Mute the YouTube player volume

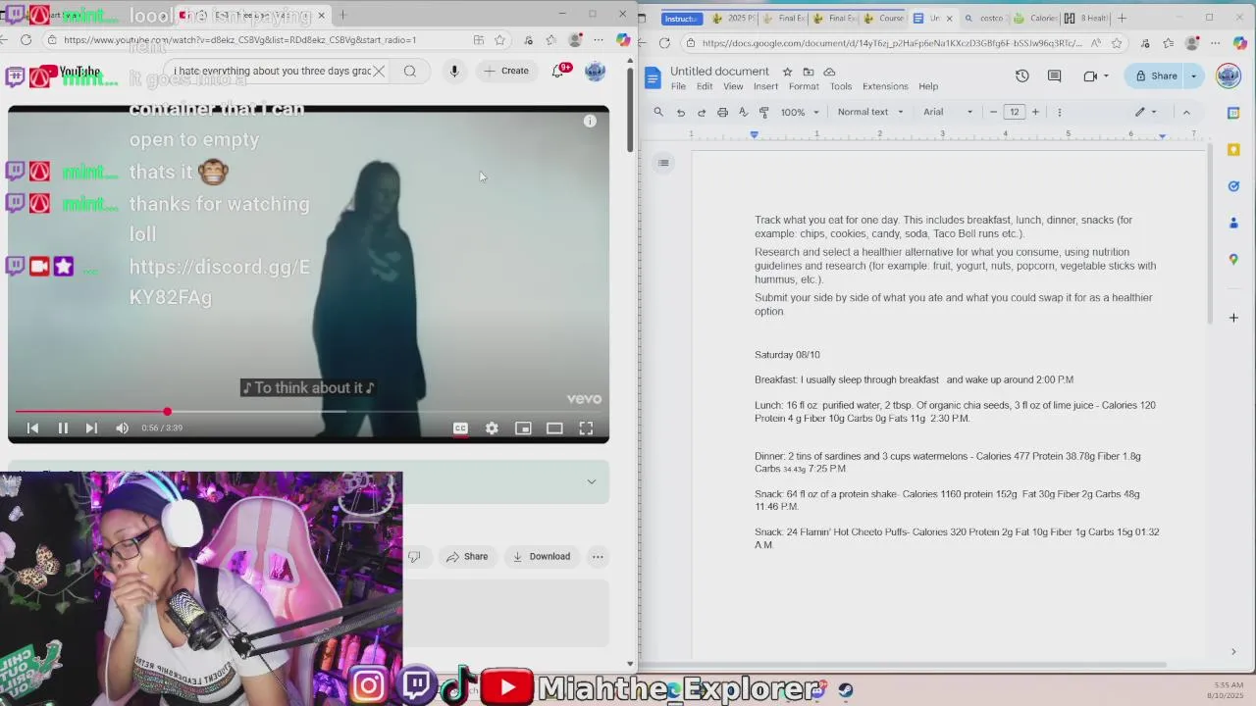122,428
